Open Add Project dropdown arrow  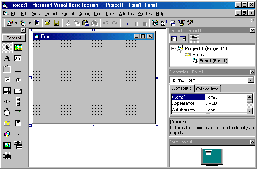pyautogui.click(x=16, y=23)
